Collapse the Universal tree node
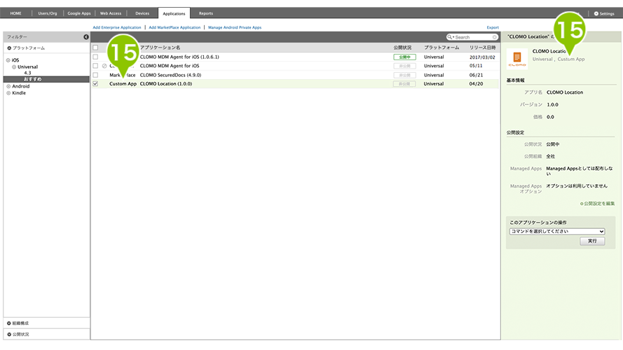The image size is (623, 350). point(14,67)
